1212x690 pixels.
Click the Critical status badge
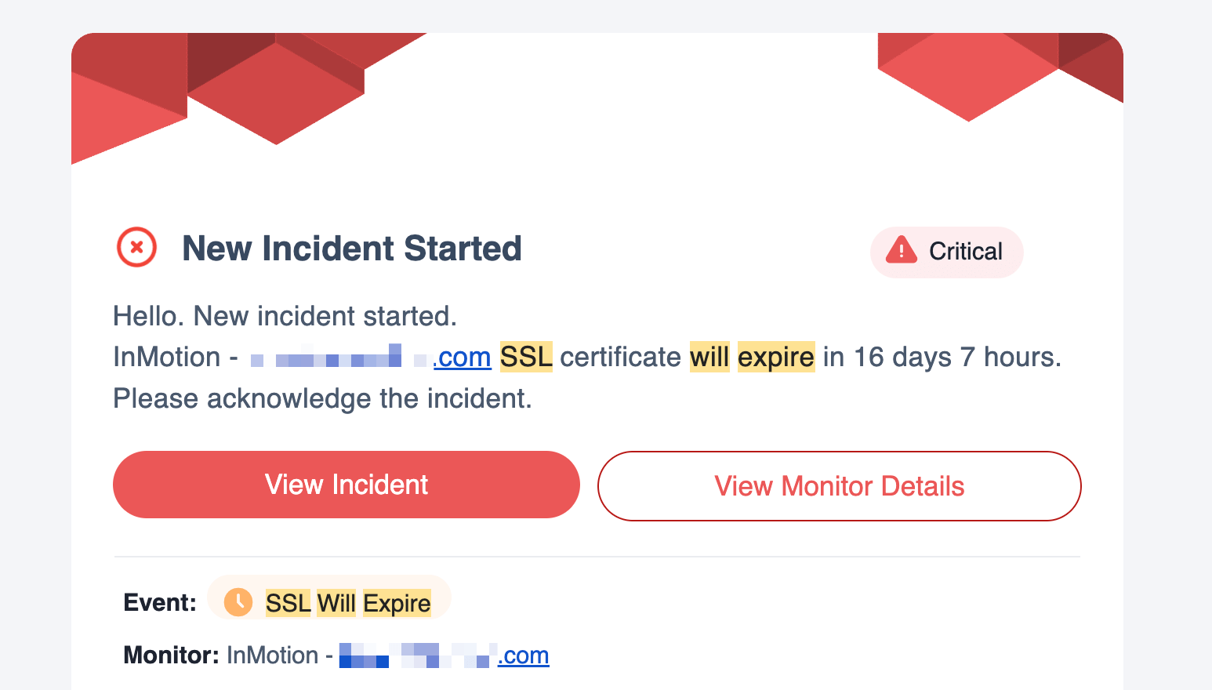pyautogui.click(x=946, y=252)
